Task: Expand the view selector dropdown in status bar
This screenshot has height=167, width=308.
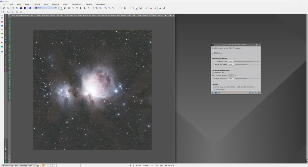Action: 35,165
